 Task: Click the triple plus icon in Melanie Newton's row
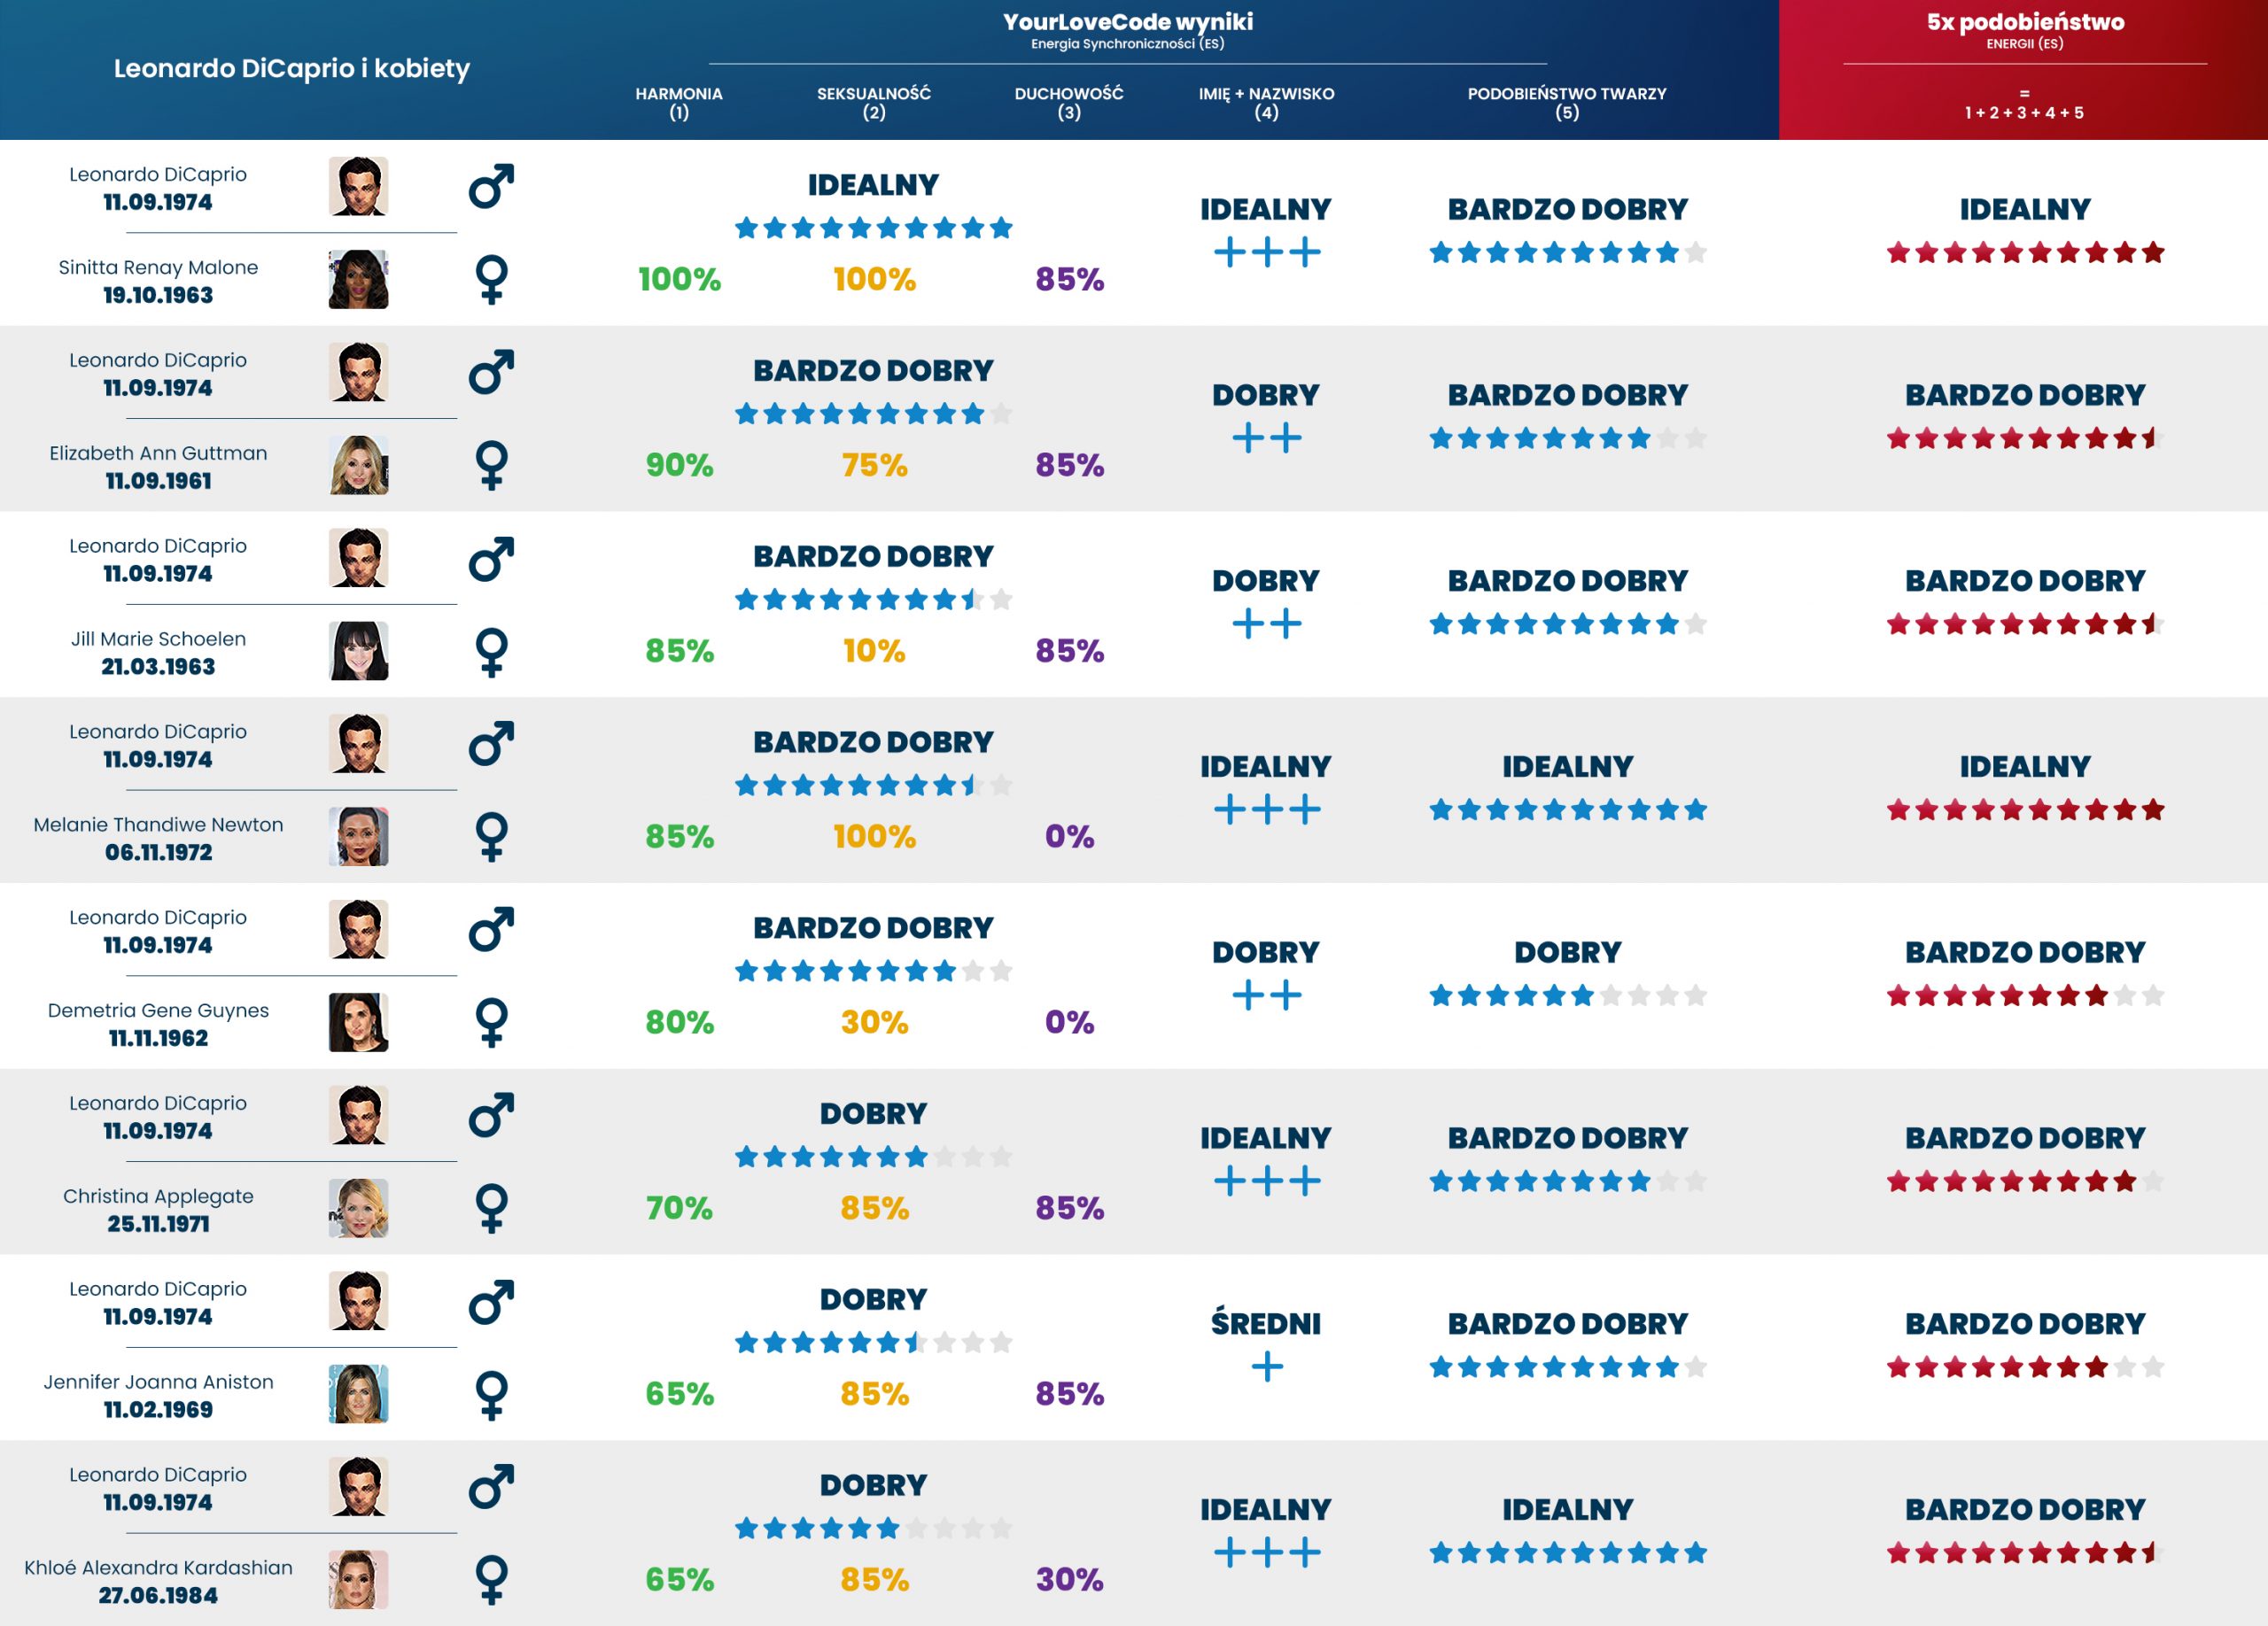[1266, 809]
